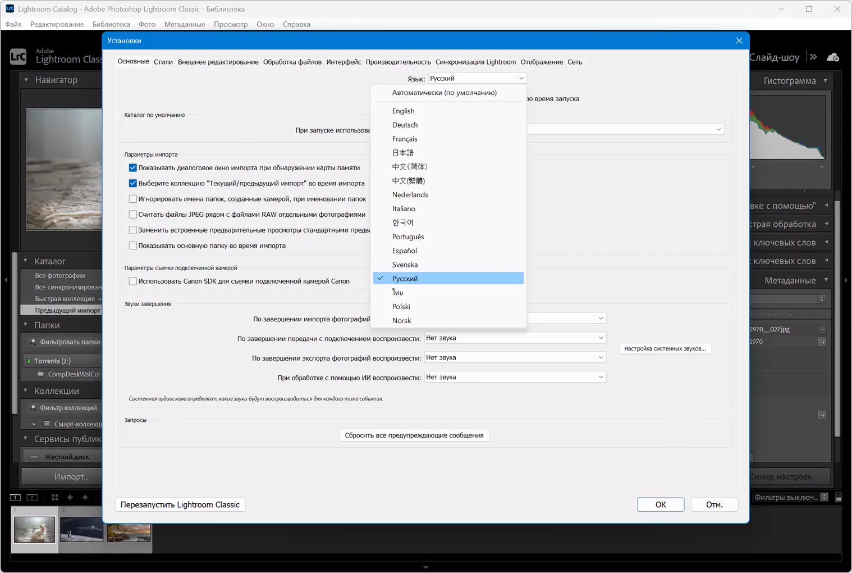Screen dimensions: 852x573
Task: Enable treating JPEG next to RAW as separate
Action: [133, 215]
